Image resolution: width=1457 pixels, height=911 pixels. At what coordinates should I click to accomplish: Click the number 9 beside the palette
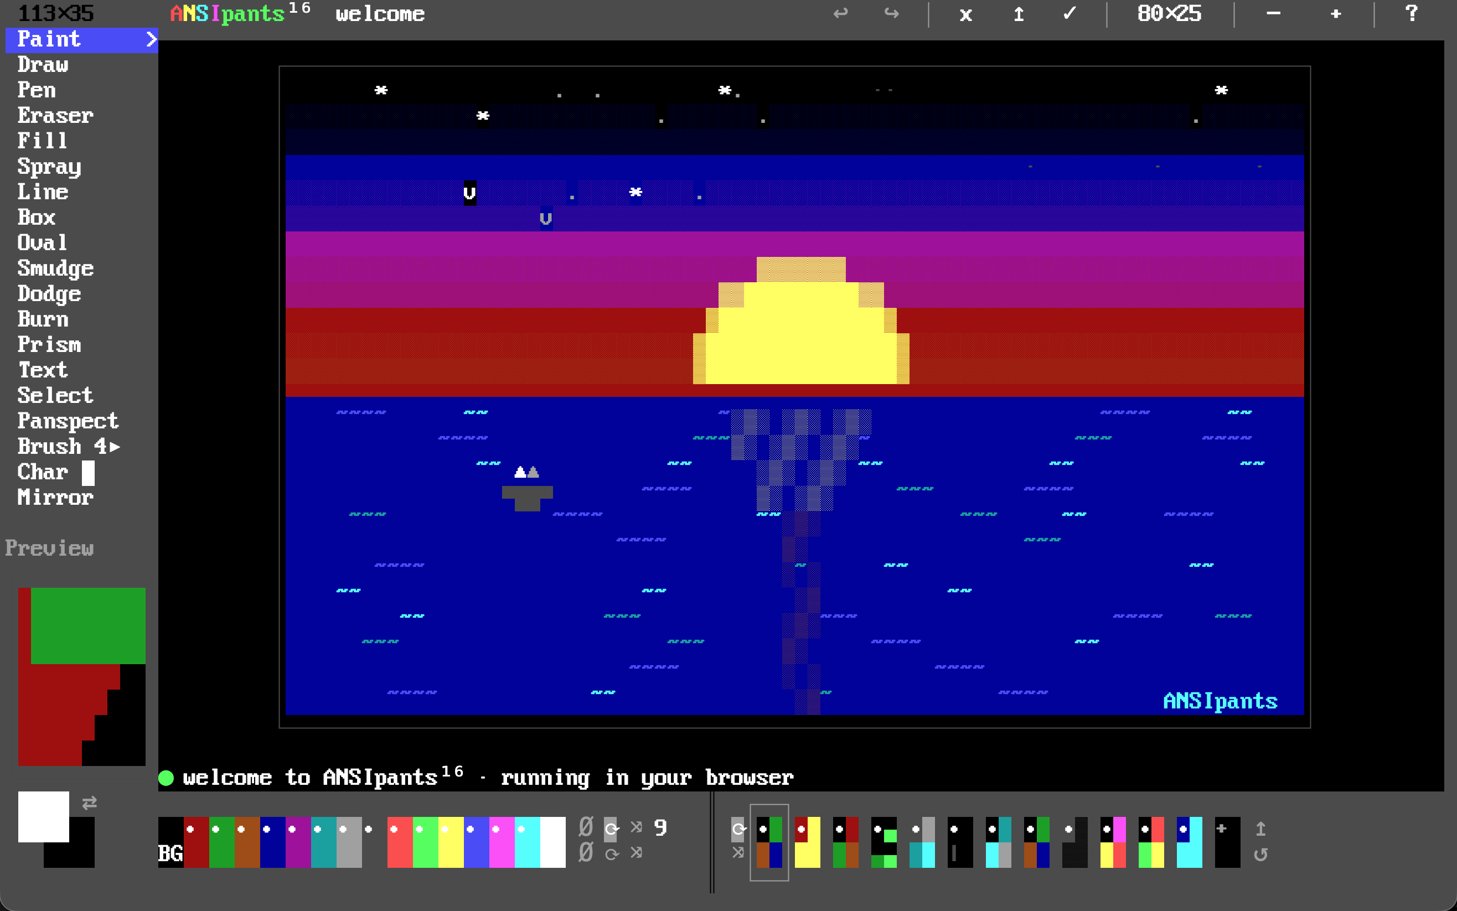coord(660,827)
